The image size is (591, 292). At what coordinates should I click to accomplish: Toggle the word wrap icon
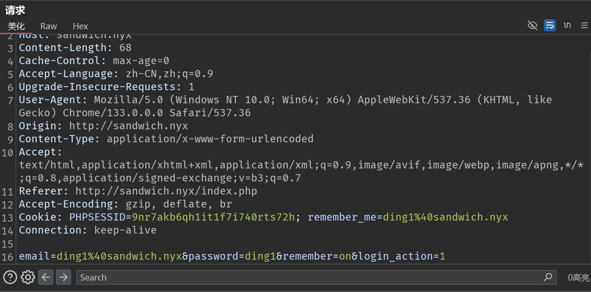tap(550, 25)
